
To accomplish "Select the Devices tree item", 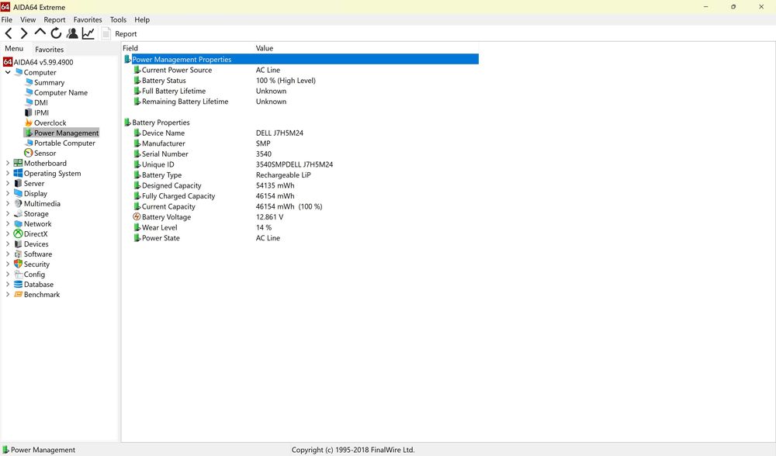I will tap(36, 244).
